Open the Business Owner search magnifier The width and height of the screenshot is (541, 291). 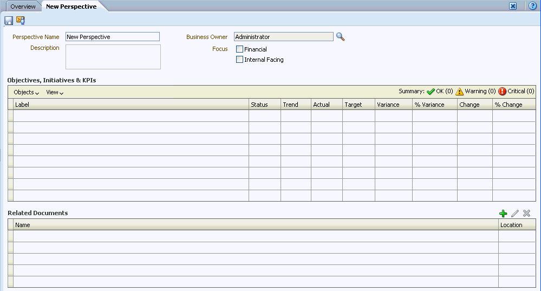(x=340, y=37)
